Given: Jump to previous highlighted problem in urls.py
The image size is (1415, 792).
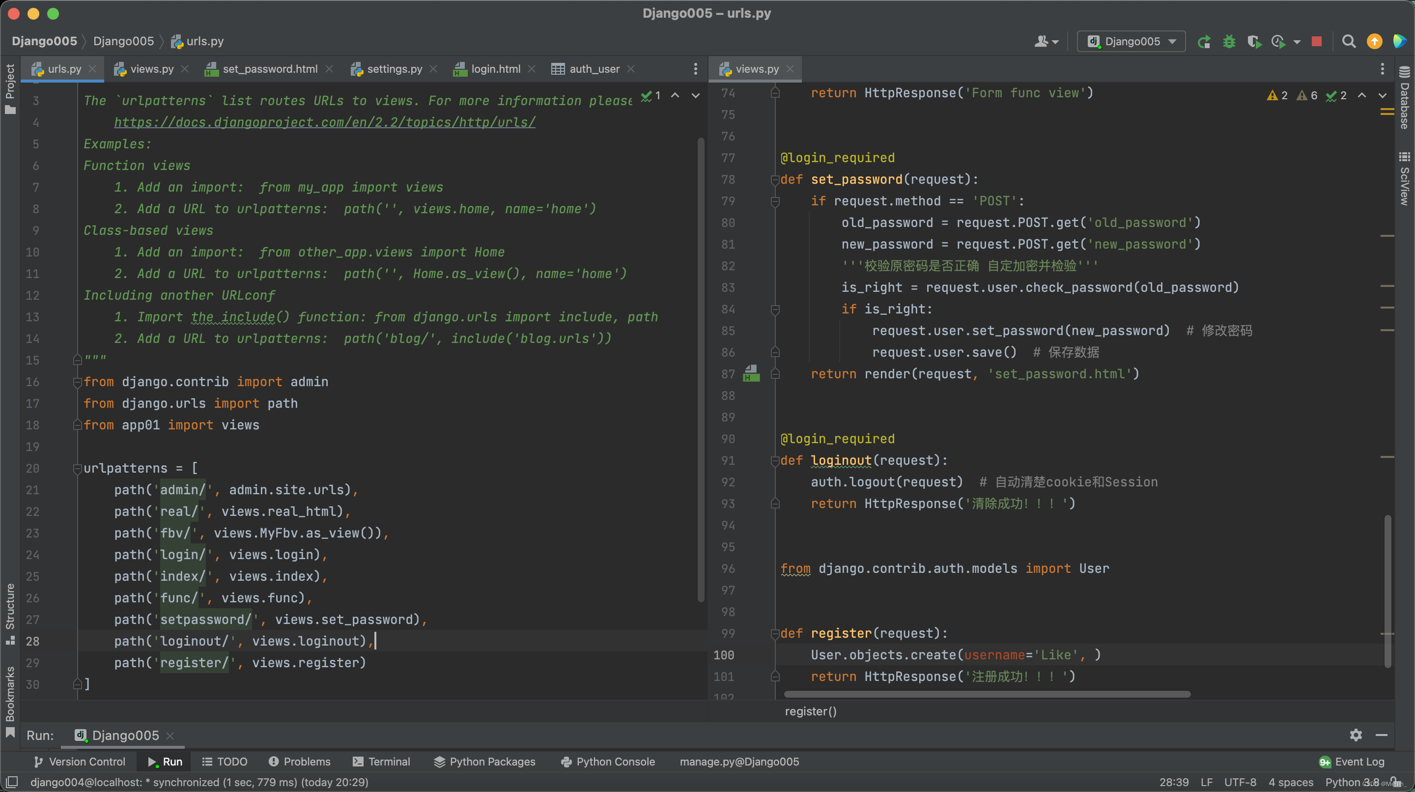Looking at the screenshot, I should (x=675, y=96).
